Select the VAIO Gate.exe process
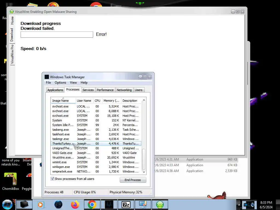Image resolution: width=280 pixels, height=210 pixels. [96, 153]
